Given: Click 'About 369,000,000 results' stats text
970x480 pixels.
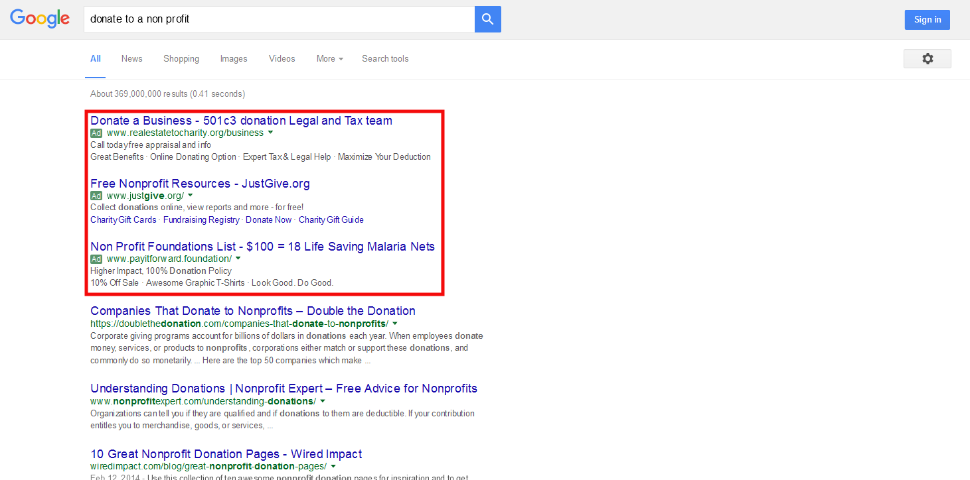Looking at the screenshot, I should coord(167,93).
